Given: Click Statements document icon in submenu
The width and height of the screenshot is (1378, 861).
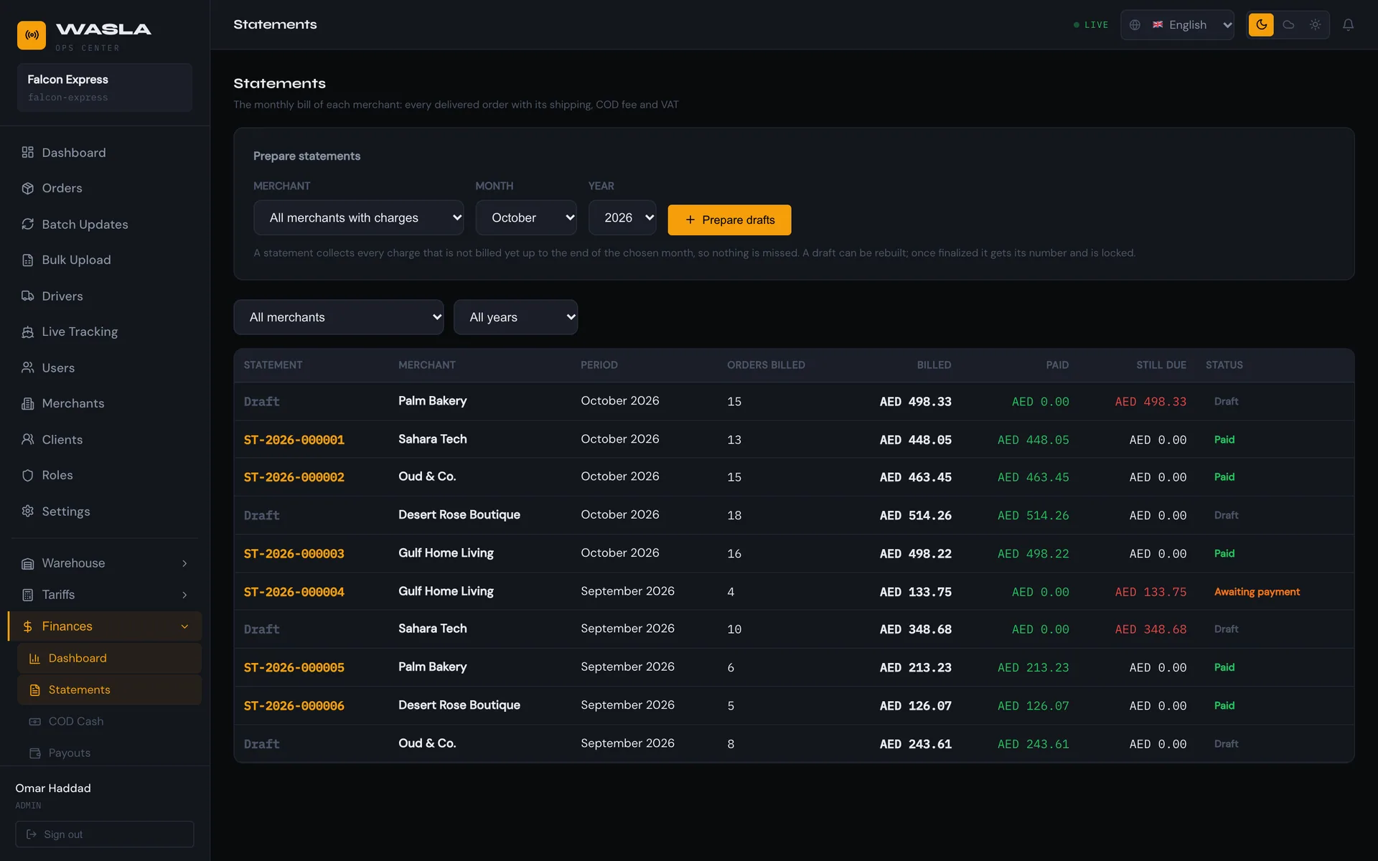Looking at the screenshot, I should coord(34,690).
